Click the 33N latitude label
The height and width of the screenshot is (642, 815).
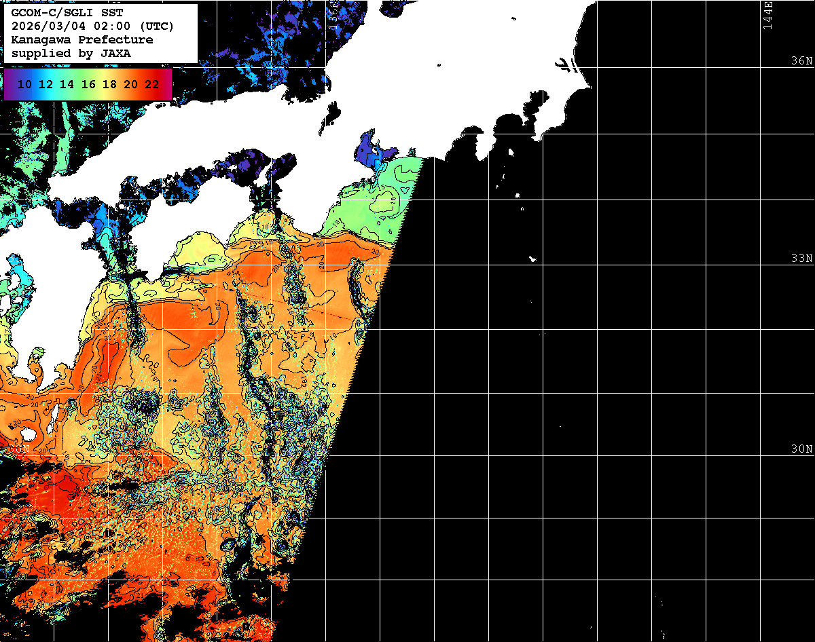[x=801, y=259]
